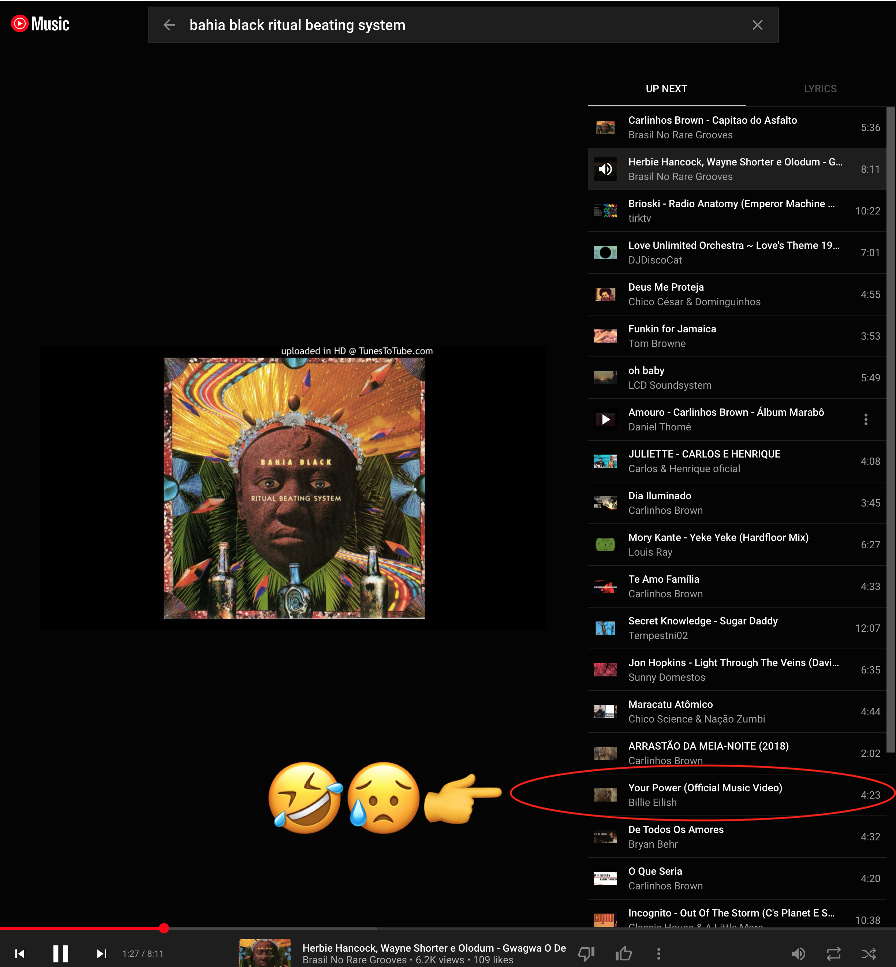The height and width of the screenshot is (967, 896).
Task: Open Chico César & Dominguinhos artist link
Action: (694, 302)
